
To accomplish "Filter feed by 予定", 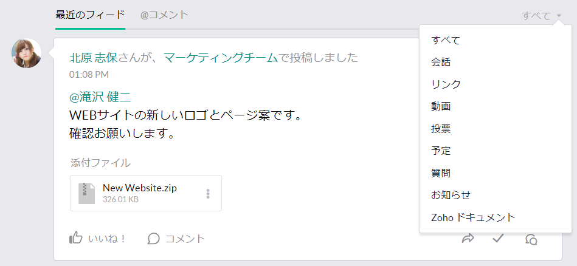I will click(441, 151).
